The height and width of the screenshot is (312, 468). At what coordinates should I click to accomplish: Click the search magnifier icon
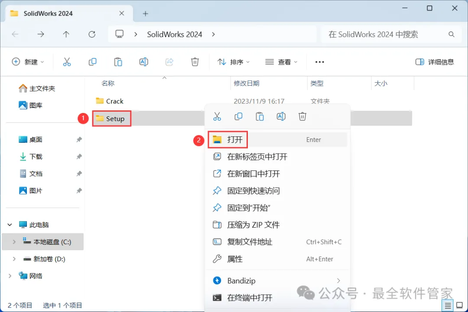(x=451, y=34)
